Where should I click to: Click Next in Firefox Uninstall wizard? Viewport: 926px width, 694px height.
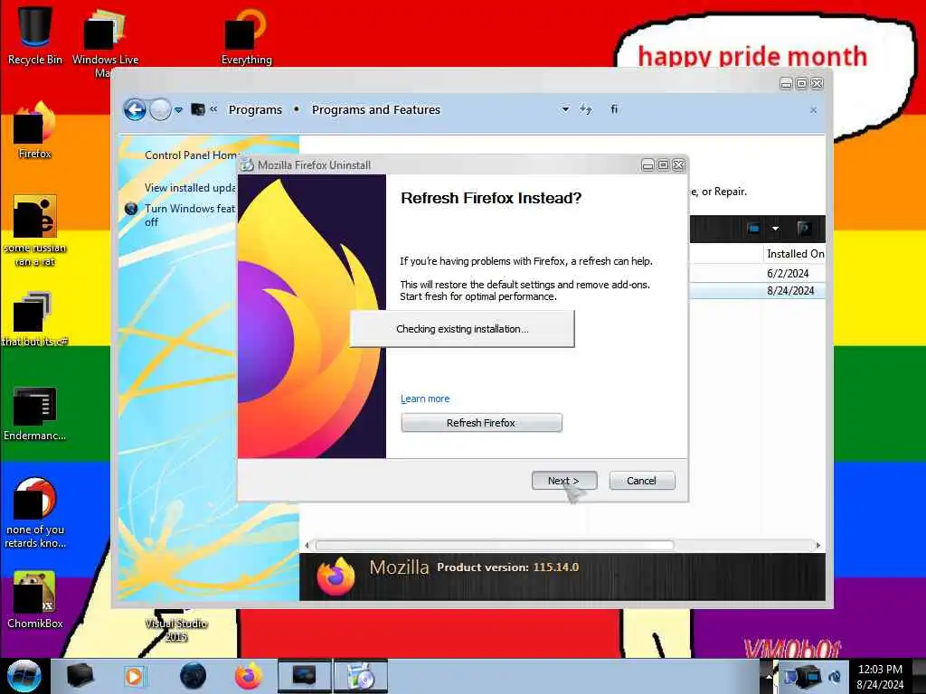(x=564, y=481)
